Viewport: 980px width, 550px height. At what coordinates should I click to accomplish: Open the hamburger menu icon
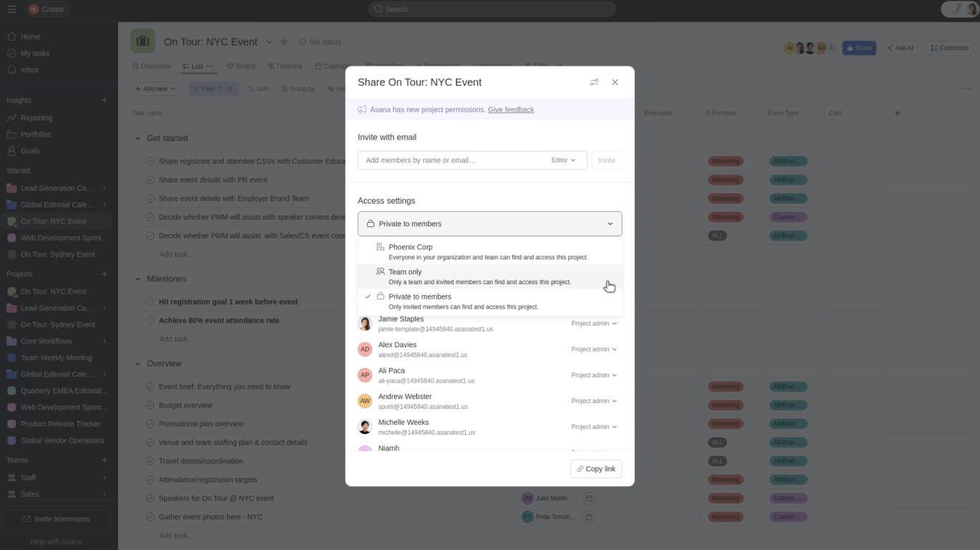(11, 9)
